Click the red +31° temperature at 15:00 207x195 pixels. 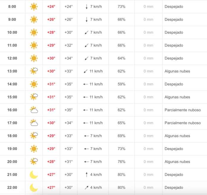click(51, 97)
